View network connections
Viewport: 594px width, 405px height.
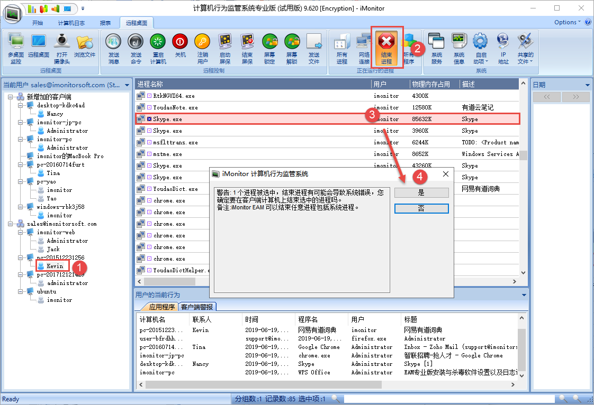pos(364,49)
